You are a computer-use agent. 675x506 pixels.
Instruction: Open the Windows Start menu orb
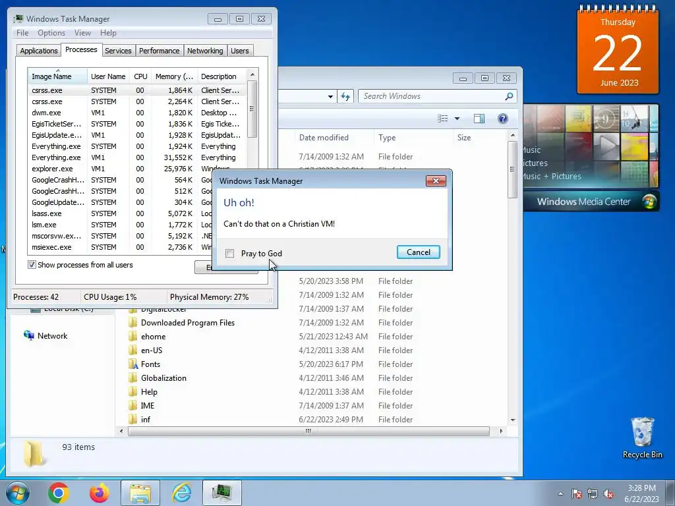(18, 493)
